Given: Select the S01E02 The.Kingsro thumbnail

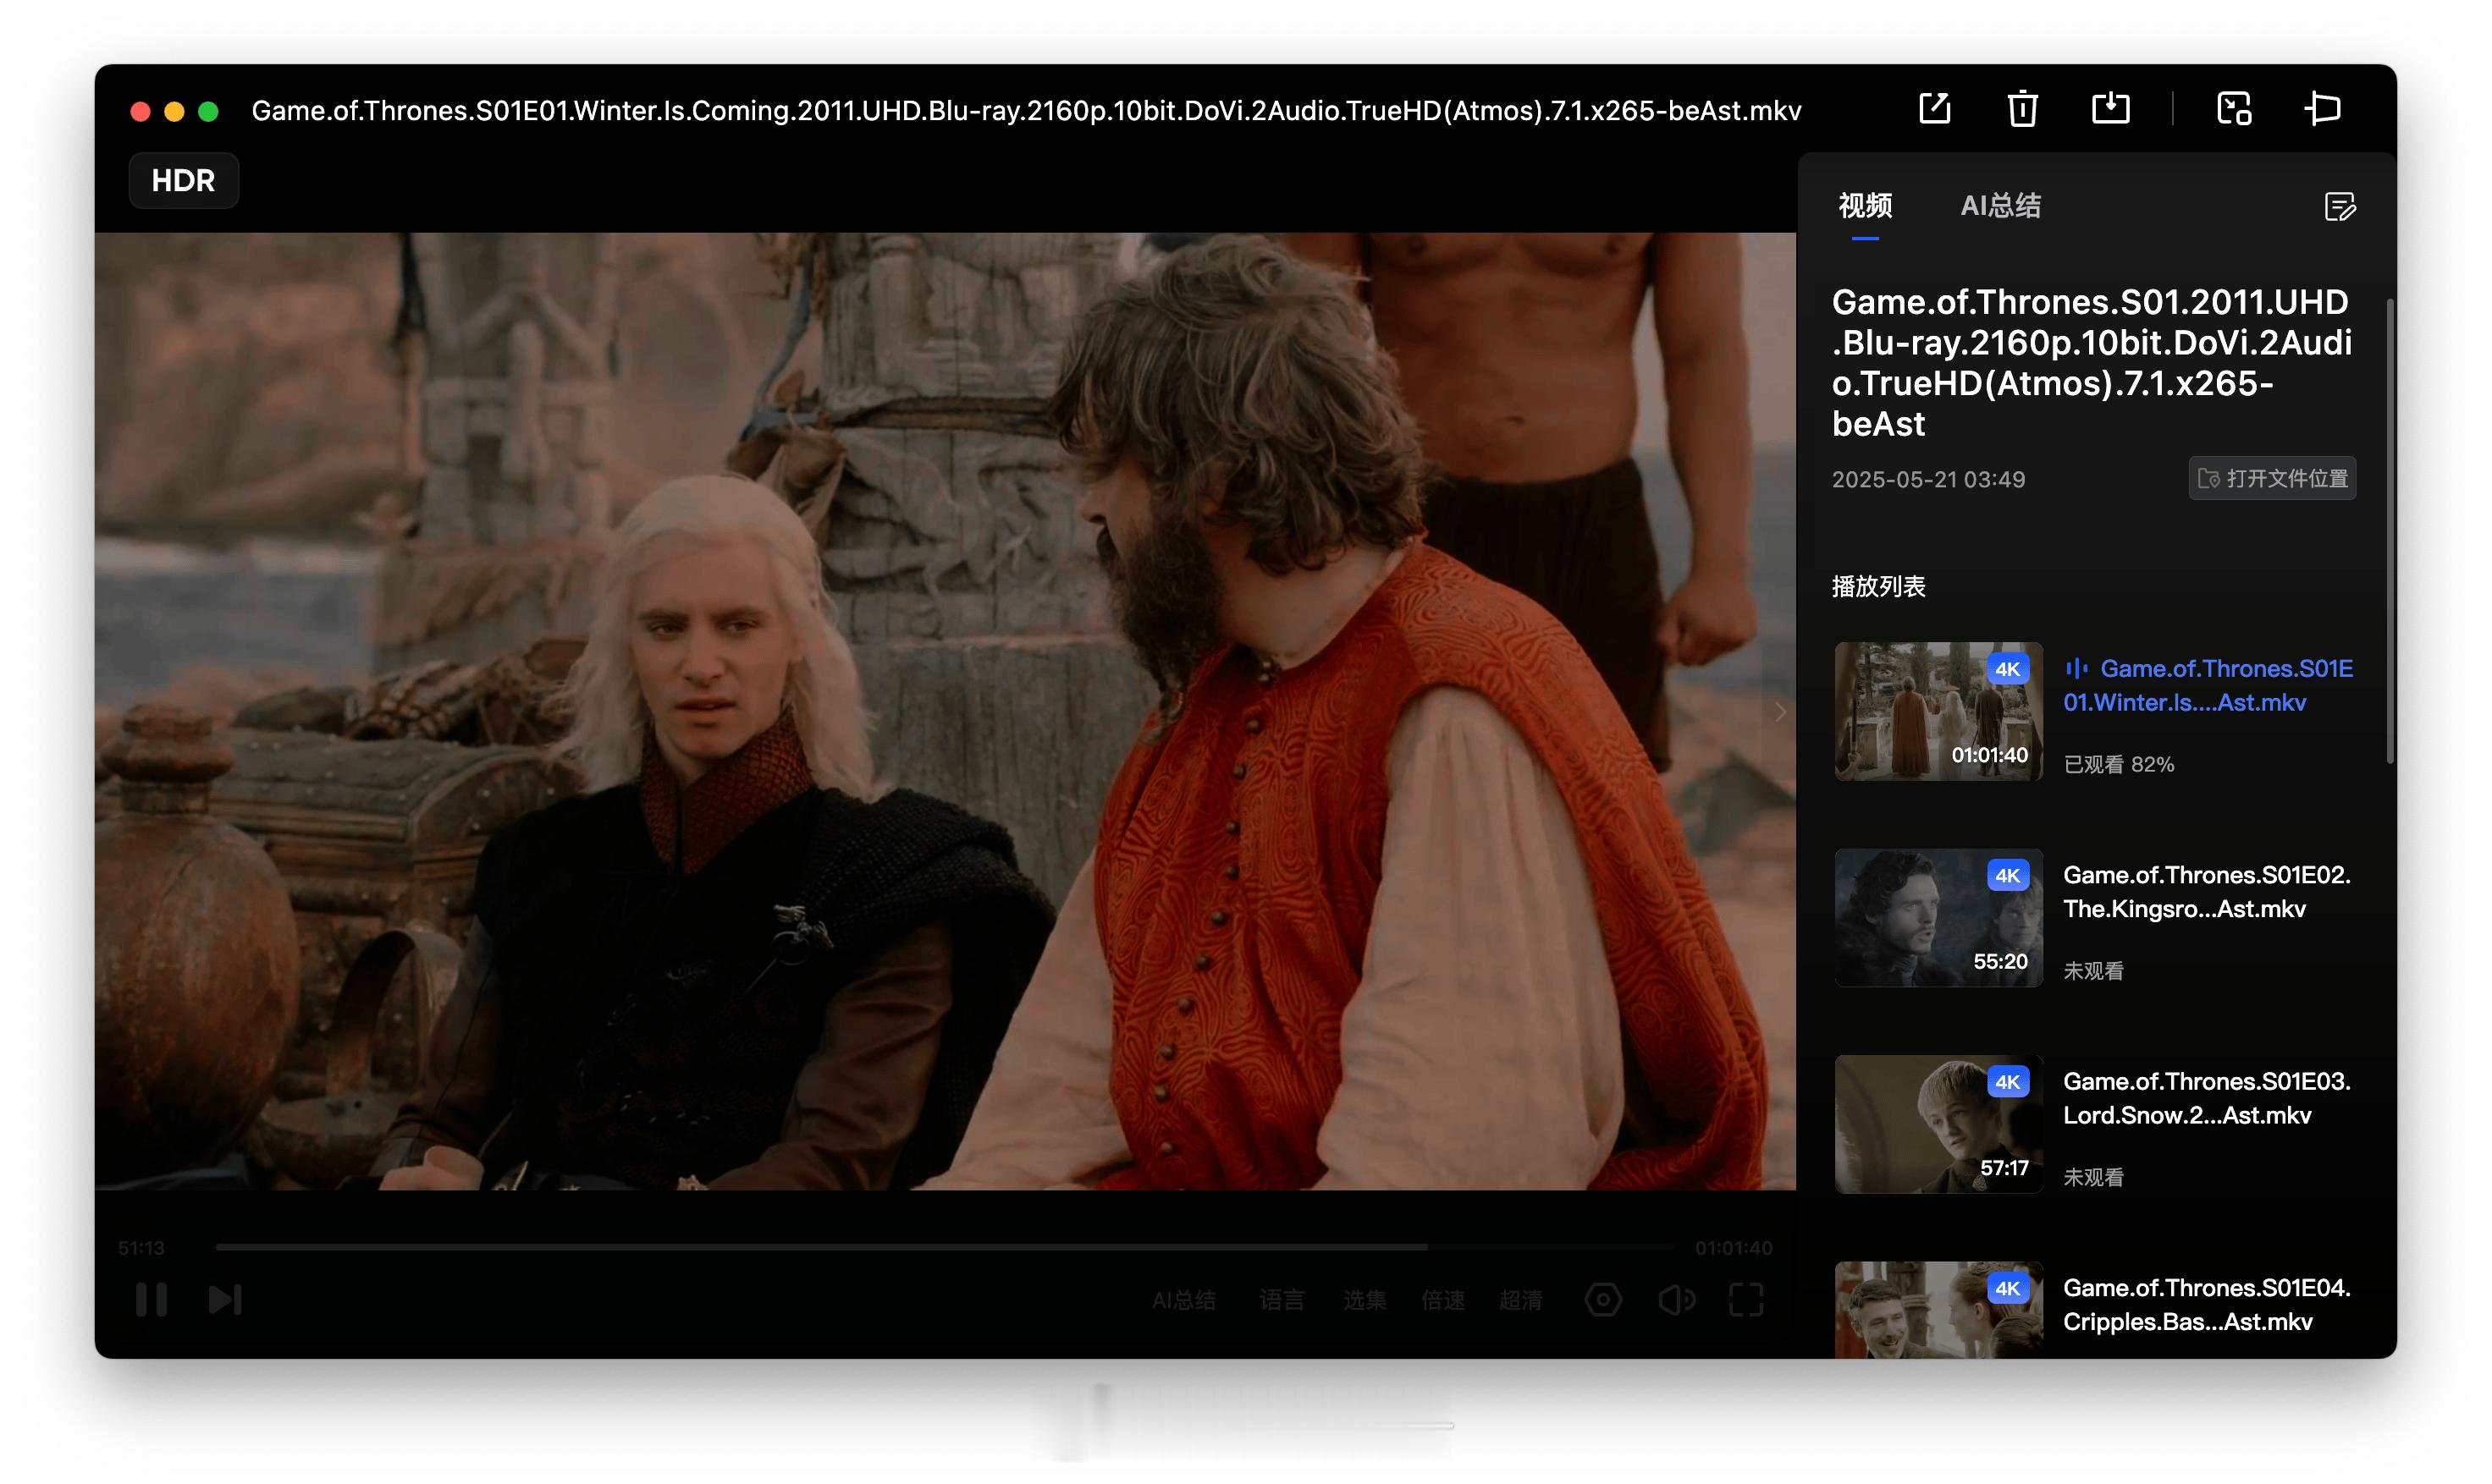Looking at the screenshot, I should (1938, 918).
